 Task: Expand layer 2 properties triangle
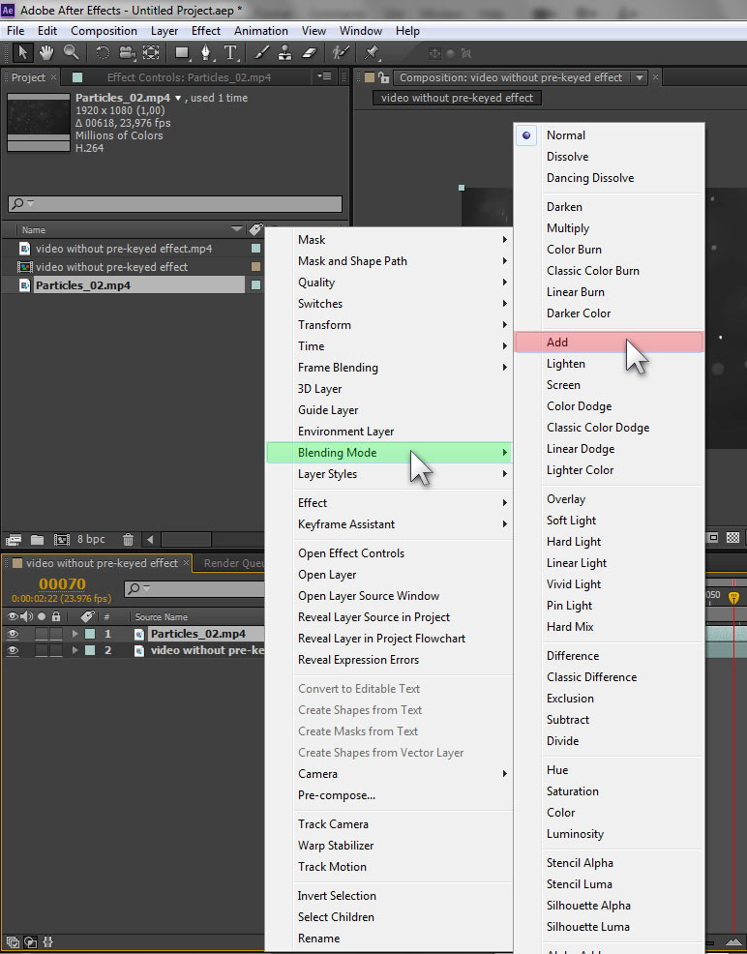click(75, 650)
